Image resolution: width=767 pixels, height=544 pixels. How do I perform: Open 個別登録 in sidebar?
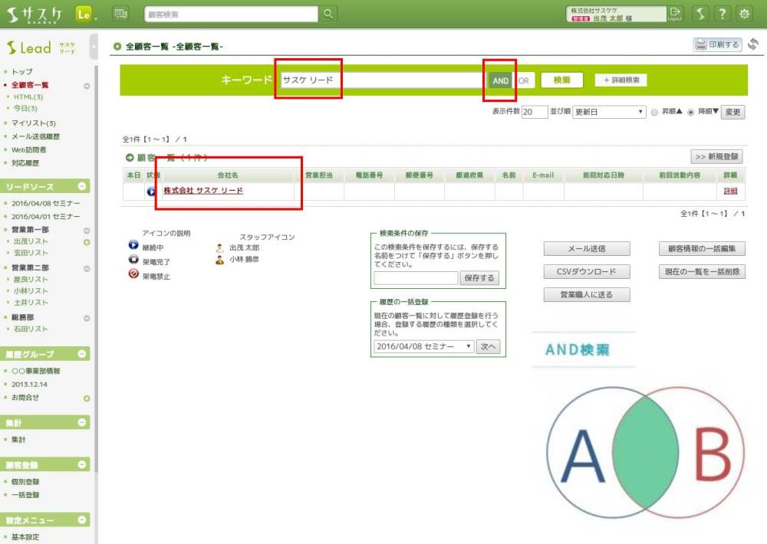(x=25, y=481)
